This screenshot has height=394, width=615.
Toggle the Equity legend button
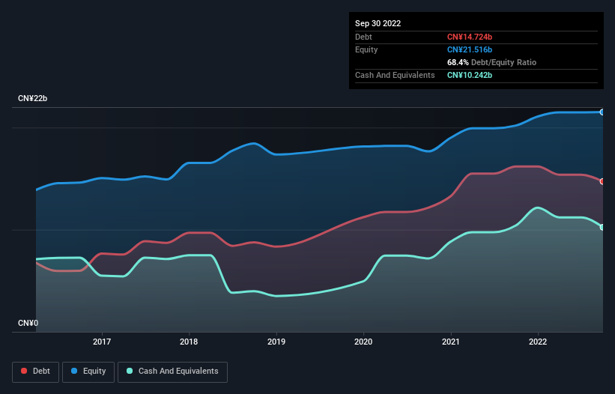point(88,372)
